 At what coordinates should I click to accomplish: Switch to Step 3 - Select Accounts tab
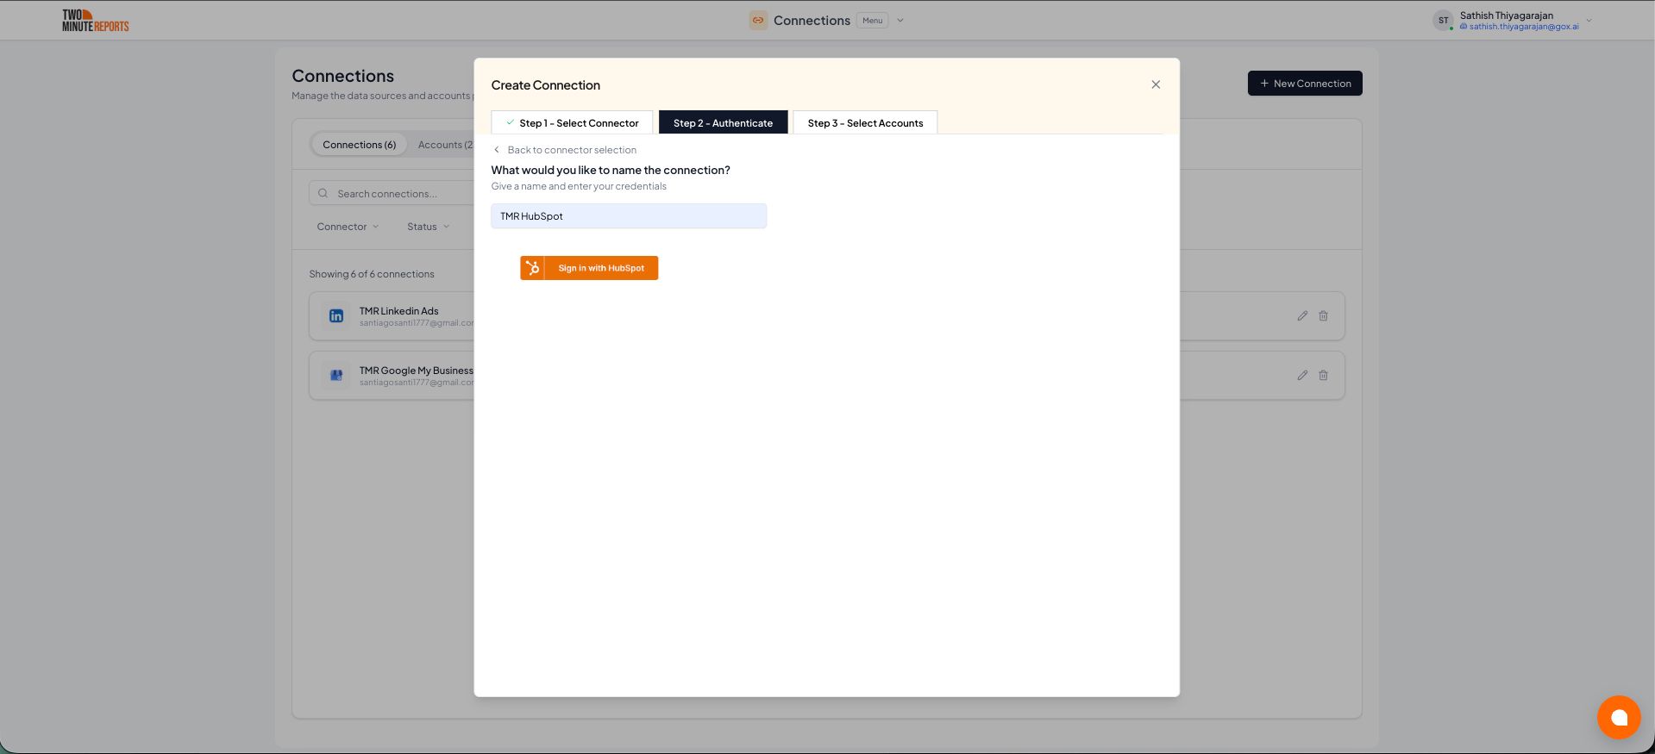click(x=865, y=123)
